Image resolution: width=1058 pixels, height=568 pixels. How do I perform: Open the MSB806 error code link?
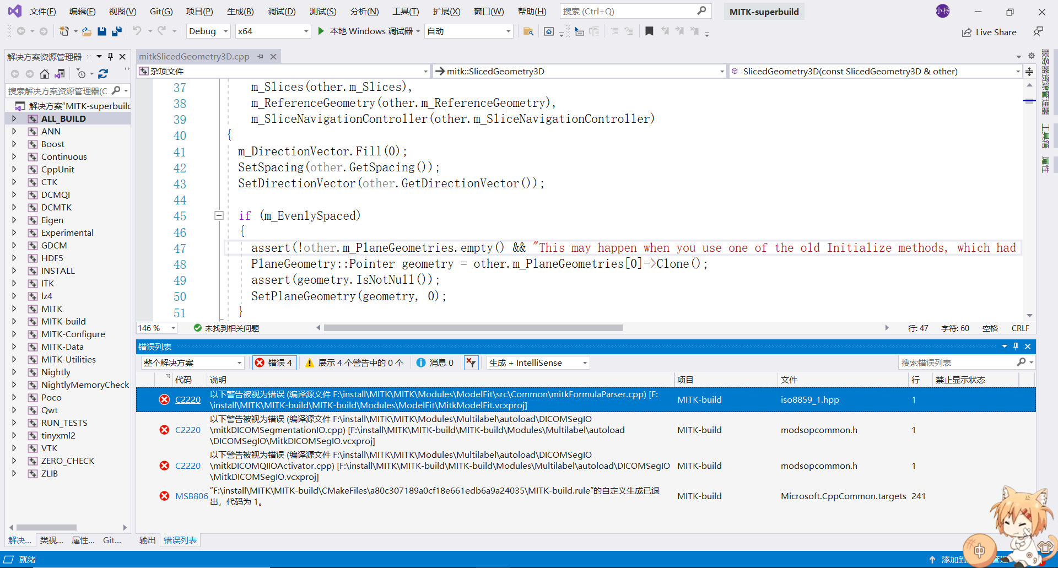[x=191, y=496]
